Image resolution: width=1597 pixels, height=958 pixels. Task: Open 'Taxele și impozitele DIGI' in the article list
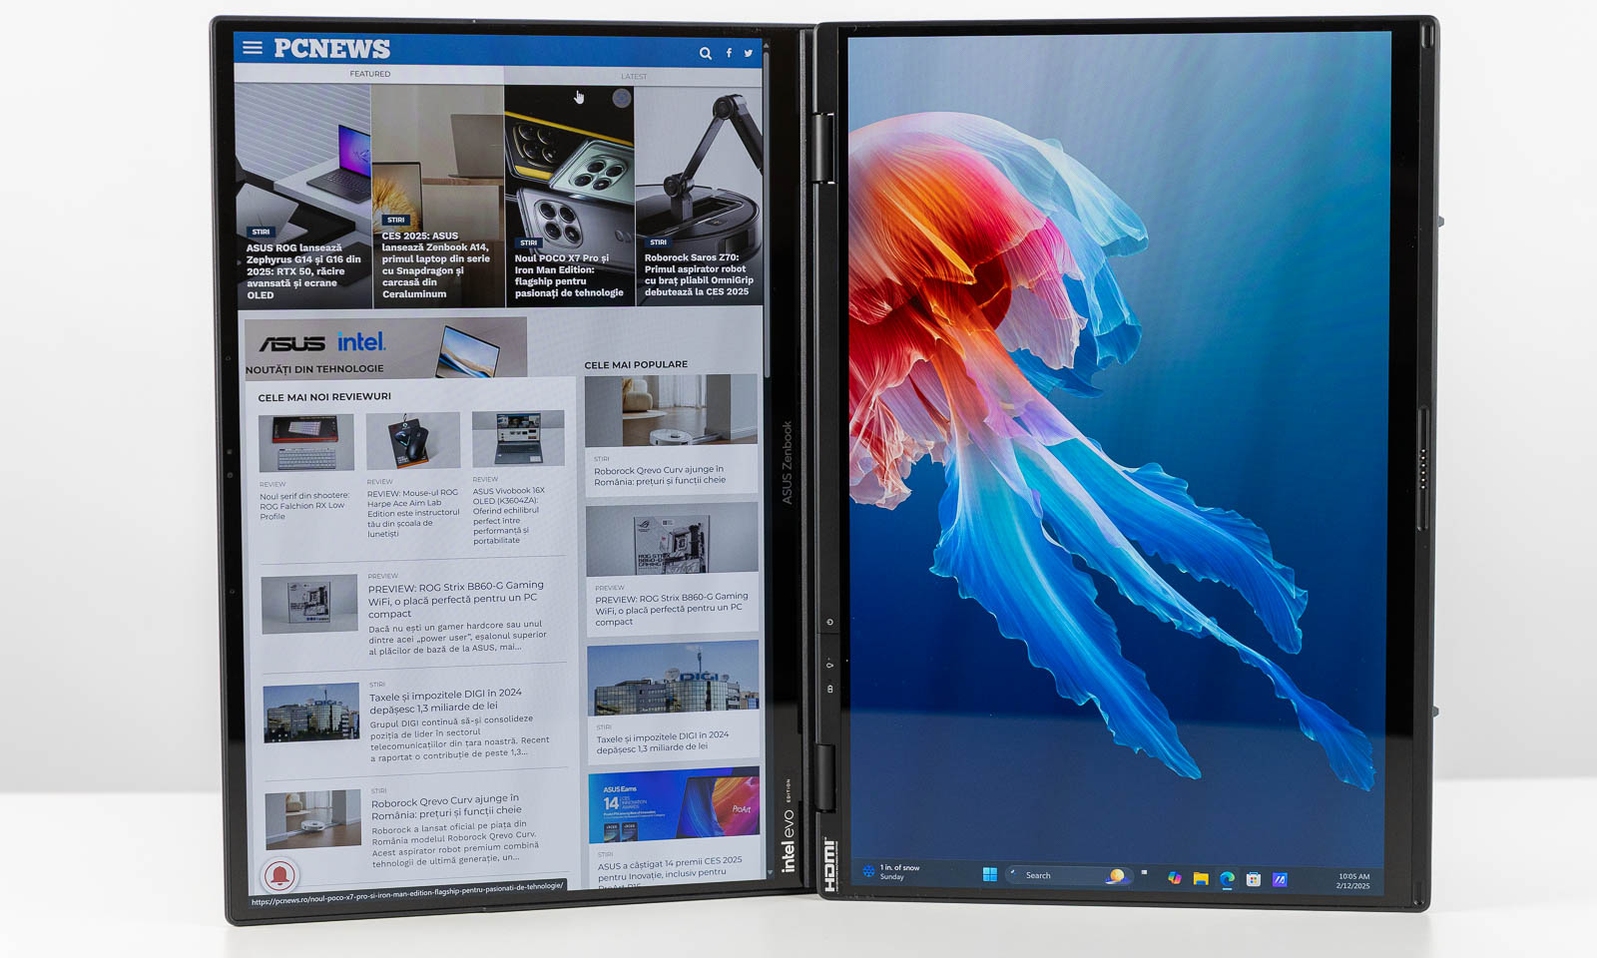click(445, 700)
